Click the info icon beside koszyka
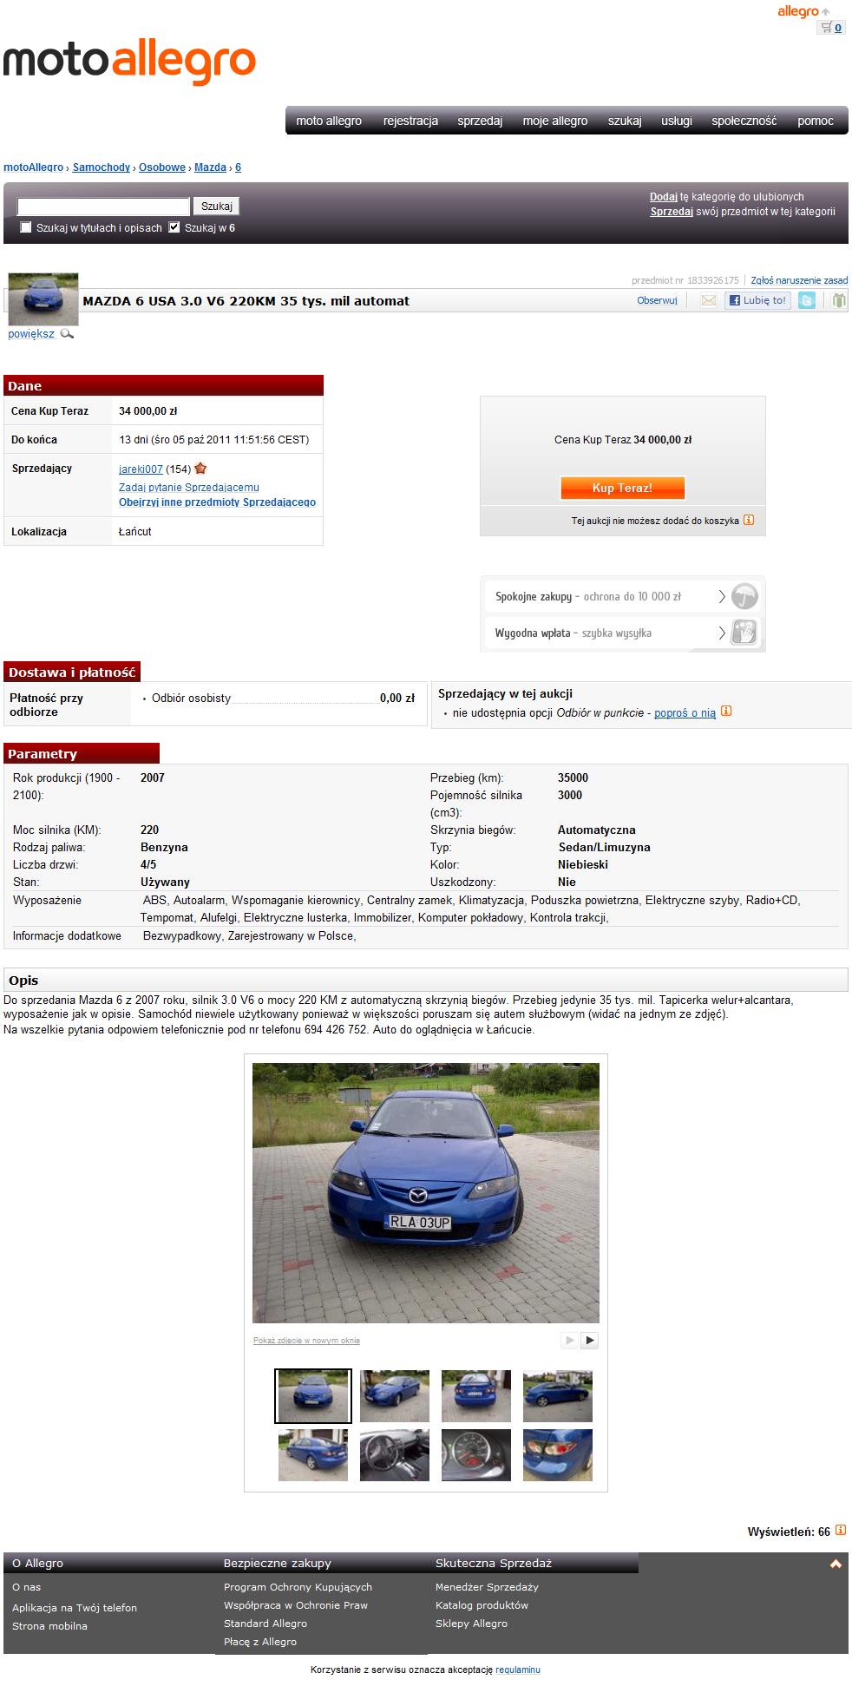This screenshot has height=1686, width=852. click(x=749, y=521)
